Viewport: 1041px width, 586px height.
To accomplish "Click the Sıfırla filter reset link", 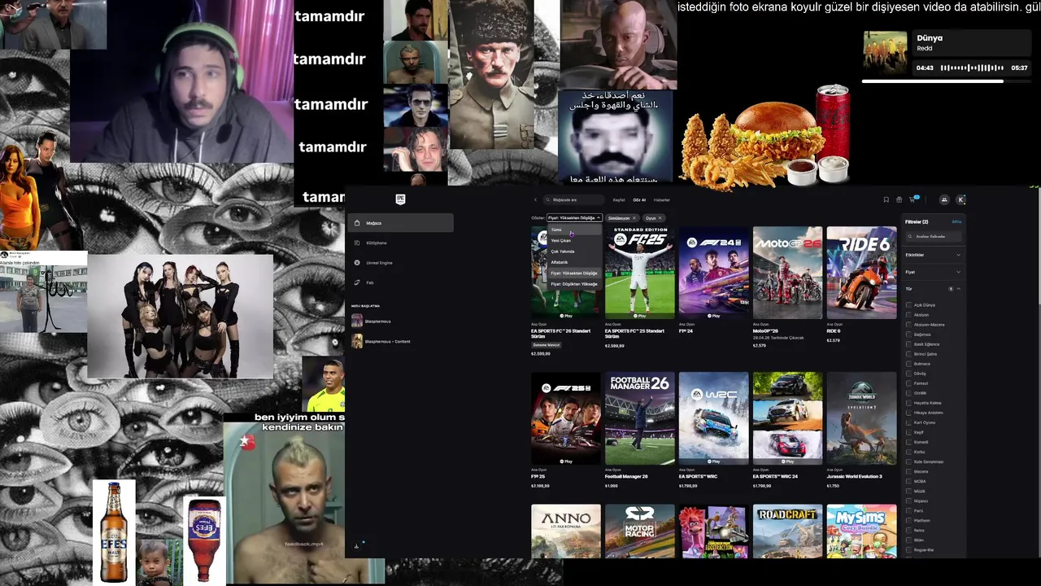I will 956,221.
